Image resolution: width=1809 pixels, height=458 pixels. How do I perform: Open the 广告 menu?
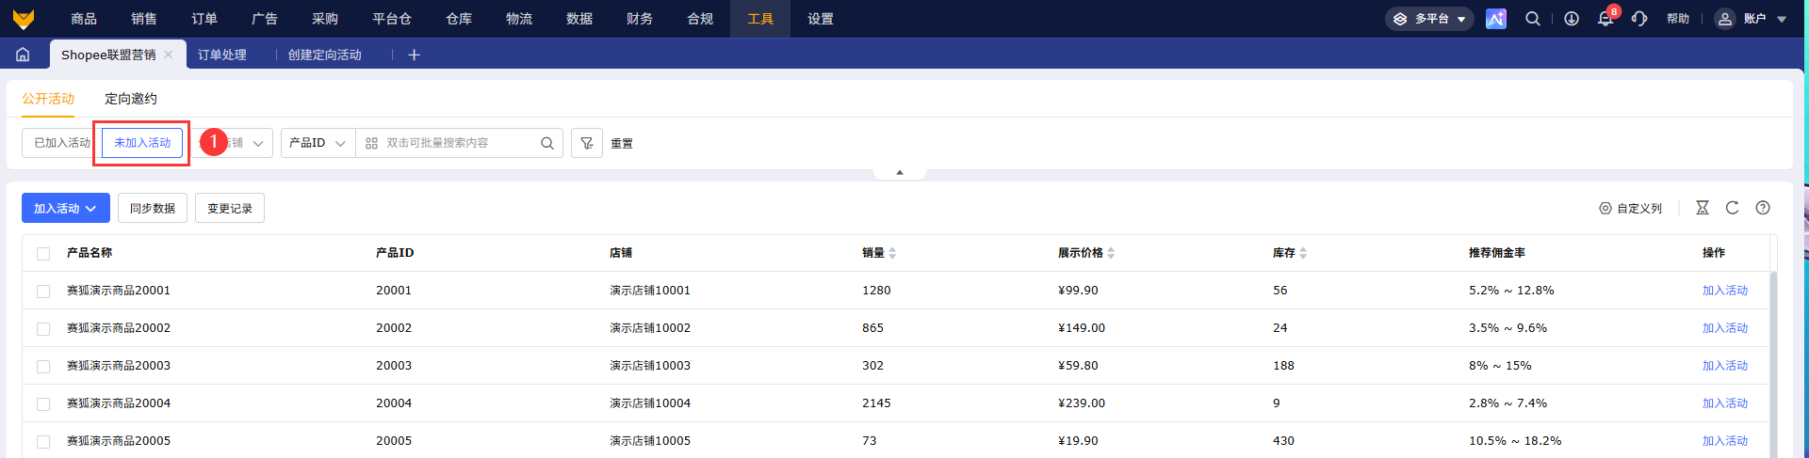click(x=265, y=19)
